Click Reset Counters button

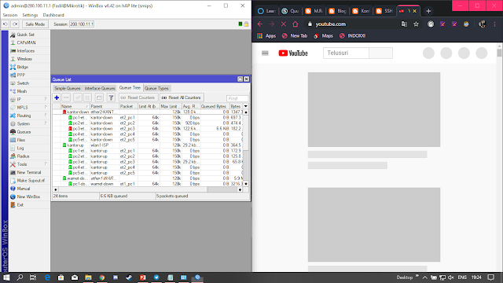138,97
